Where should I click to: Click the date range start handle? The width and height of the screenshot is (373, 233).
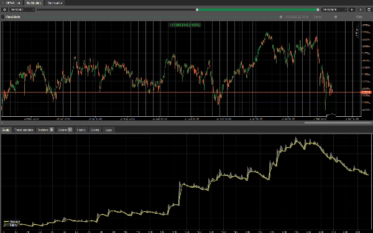[197, 10]
